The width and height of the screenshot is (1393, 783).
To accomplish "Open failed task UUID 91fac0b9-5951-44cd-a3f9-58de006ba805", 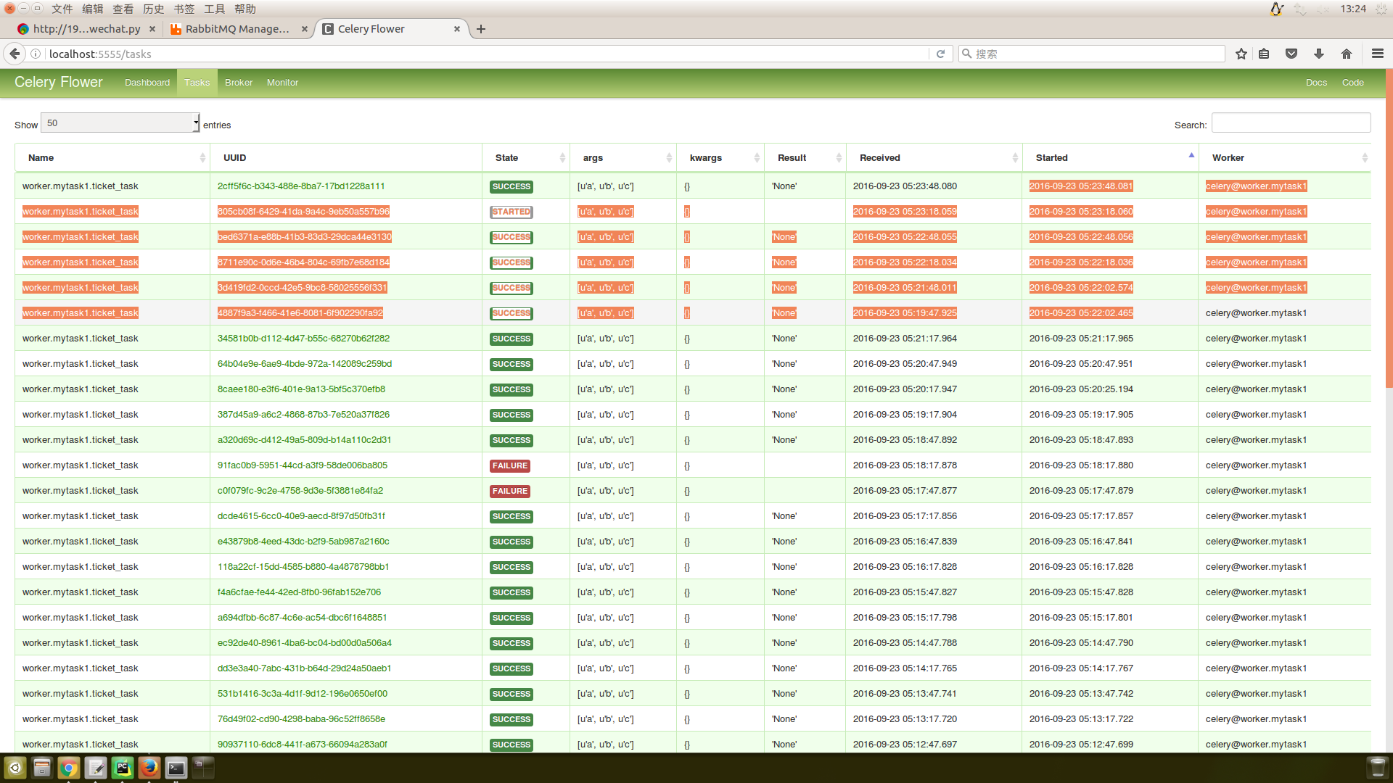I will [303, 465].
